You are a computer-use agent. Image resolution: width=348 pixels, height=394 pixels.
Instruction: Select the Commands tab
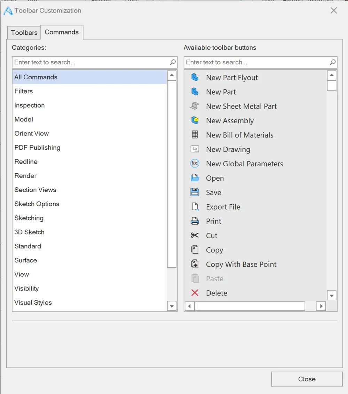62,32
